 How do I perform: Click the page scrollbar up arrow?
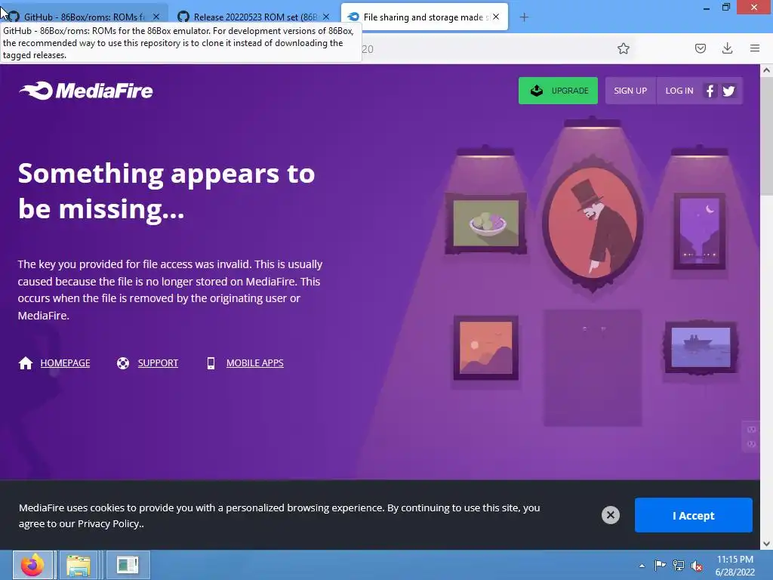[767, 70]
